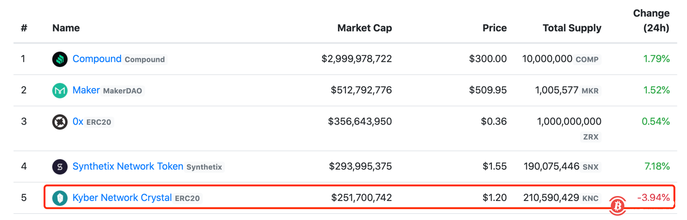Open the Synthetix Network Token link

click(x=128, y=166)
